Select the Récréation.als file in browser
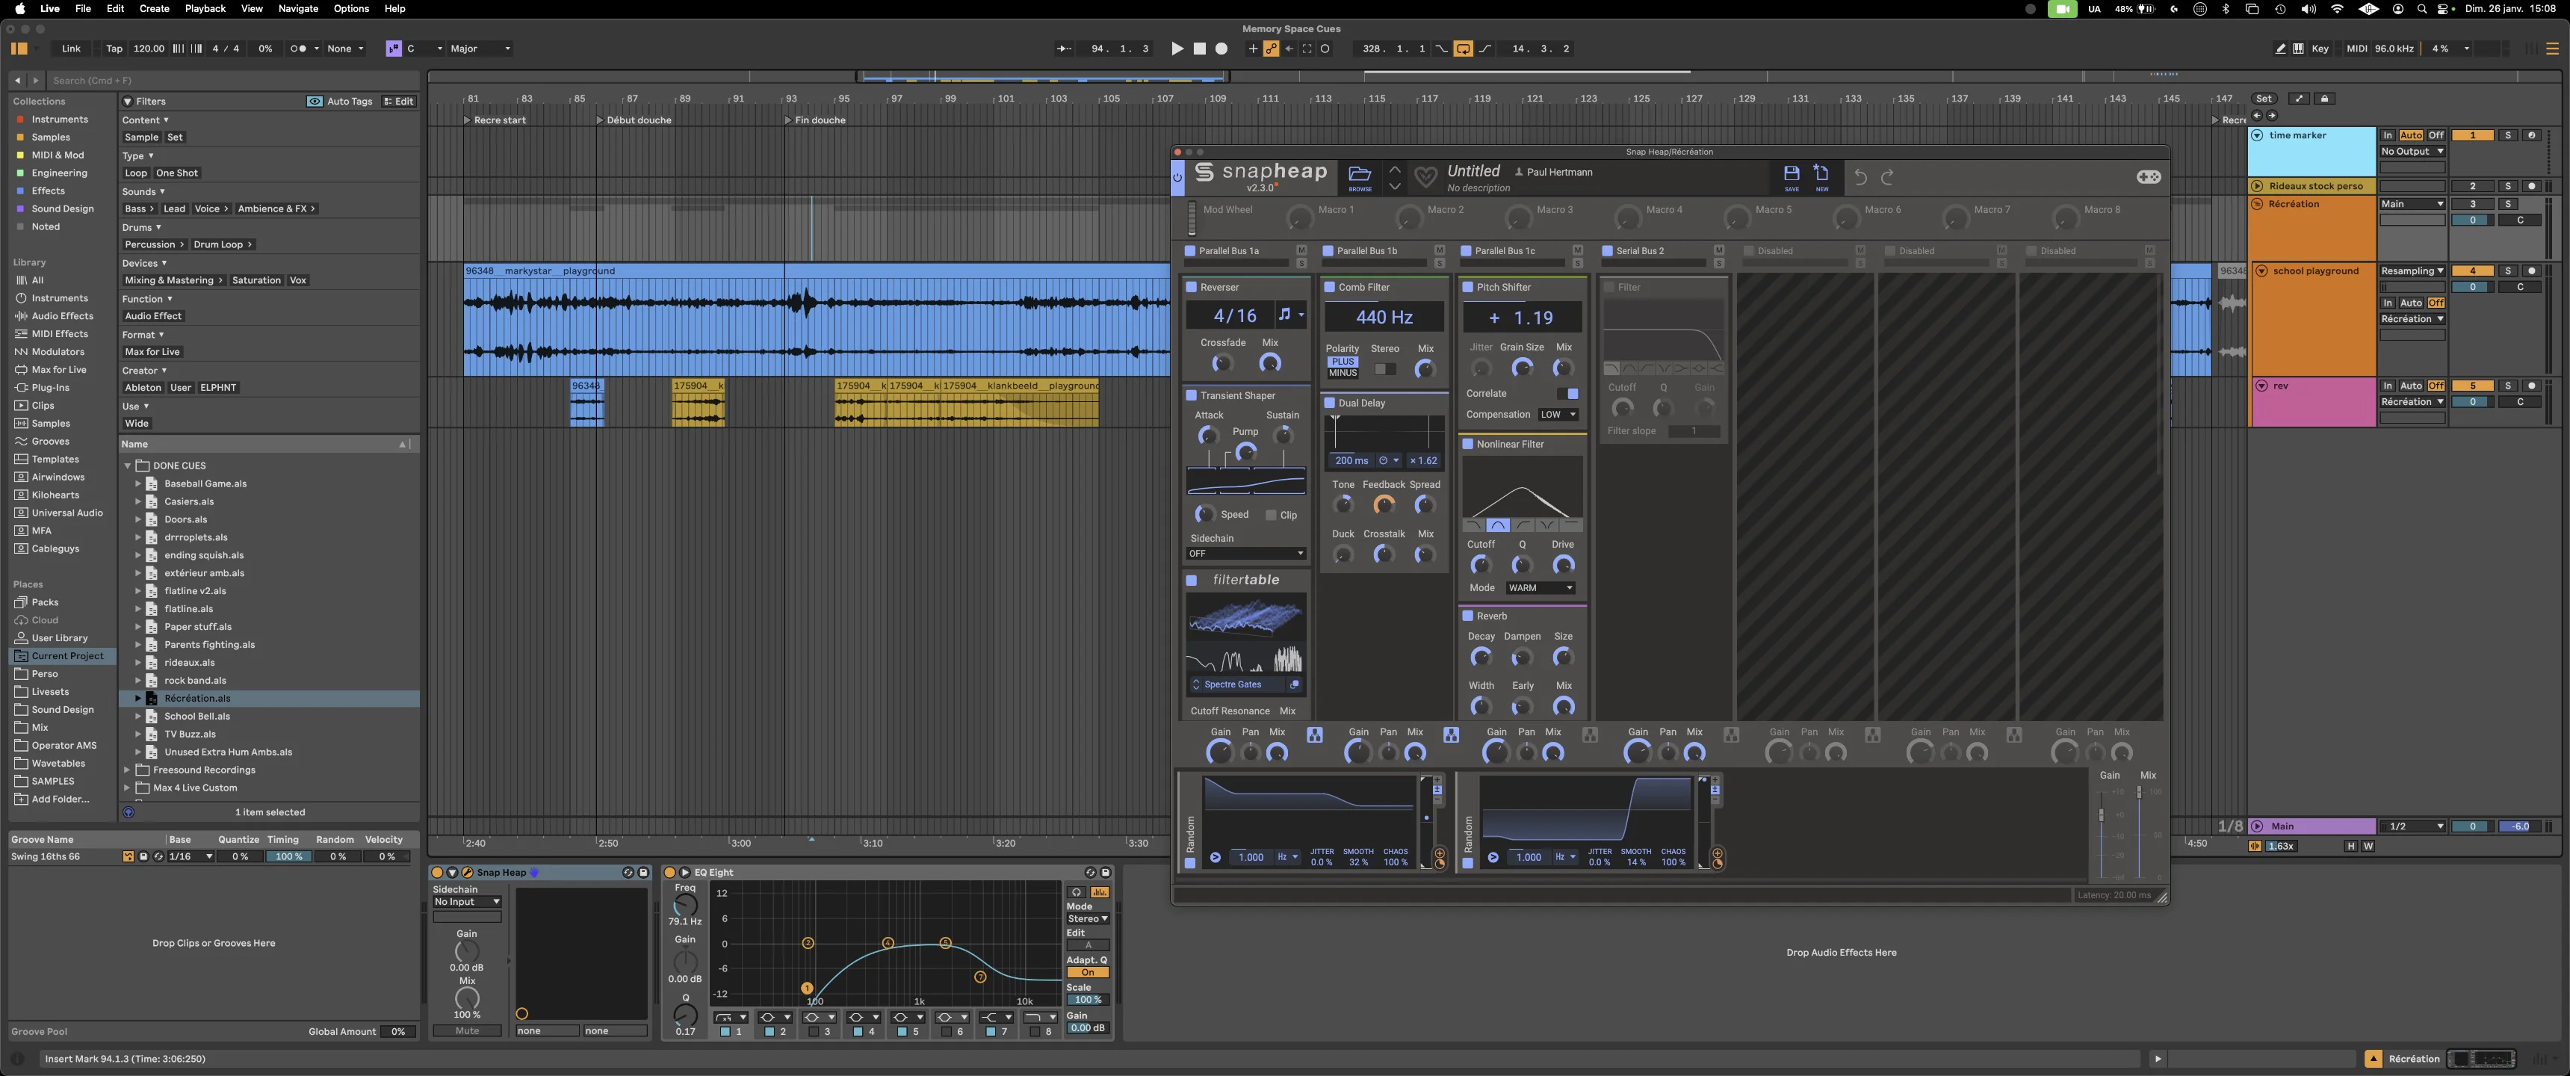This screenshot has height=1076, width=2570. pyautogui.click(x=196, y=699)
